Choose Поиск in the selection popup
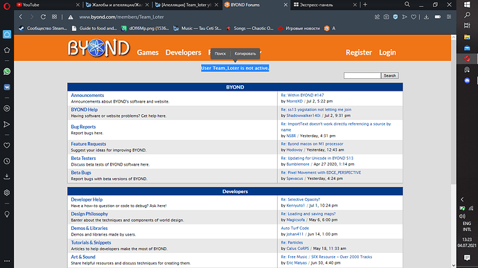Viewport: 478px width, 268px height. 220,53
